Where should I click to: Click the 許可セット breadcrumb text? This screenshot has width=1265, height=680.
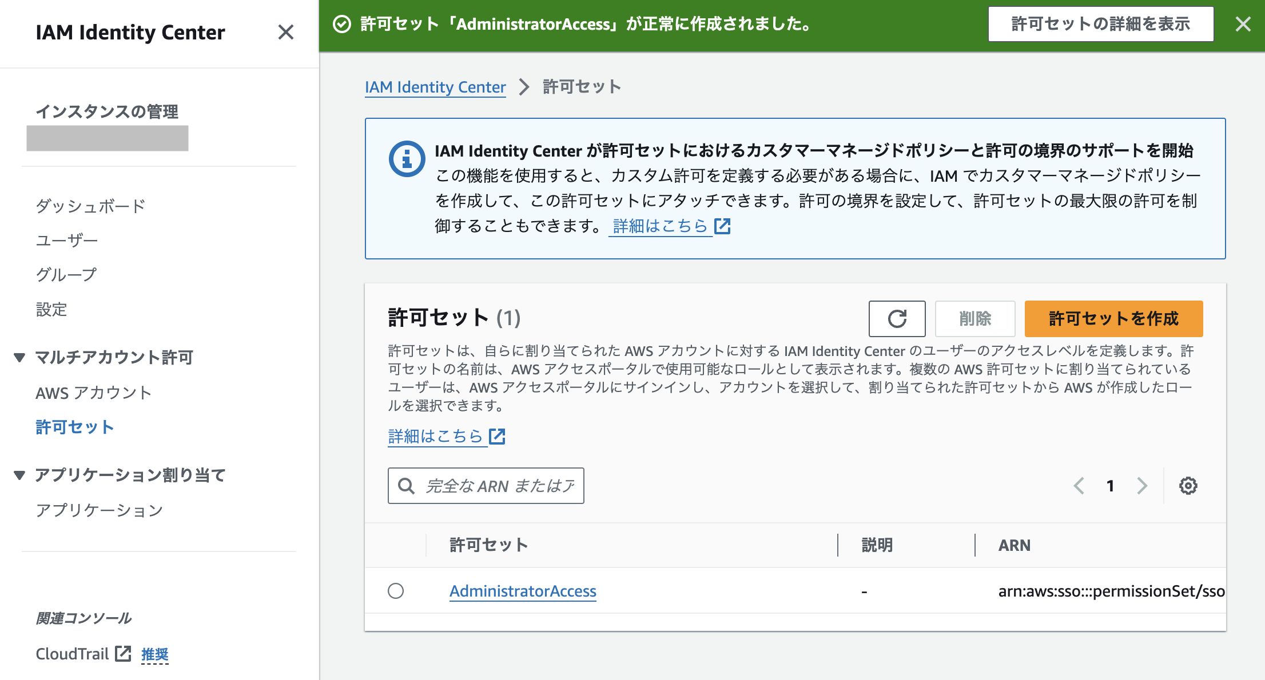click(x=582, y=87)
